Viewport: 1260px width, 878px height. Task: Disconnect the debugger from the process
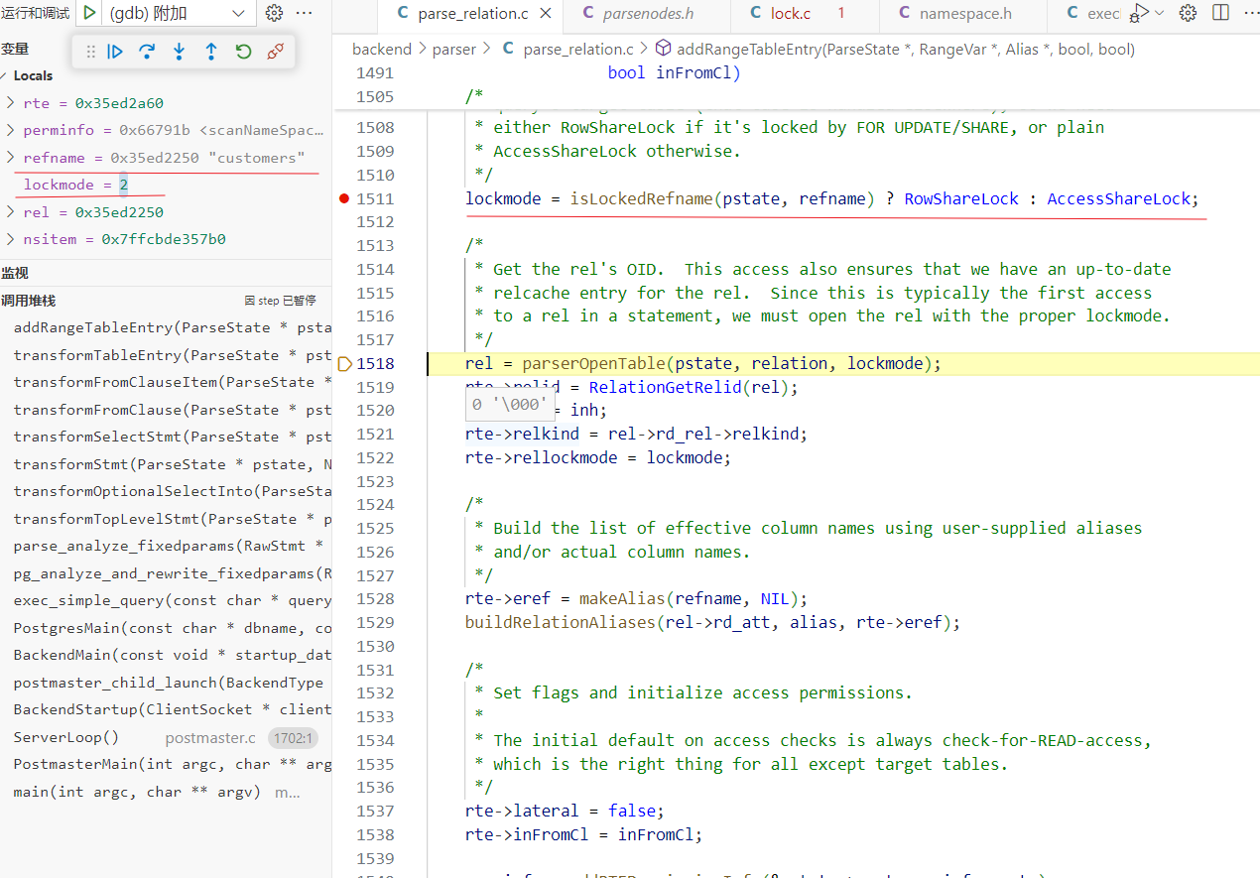(276, 52)
